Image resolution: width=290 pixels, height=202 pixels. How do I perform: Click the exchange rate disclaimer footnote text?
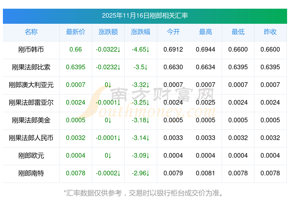[145, 193]
